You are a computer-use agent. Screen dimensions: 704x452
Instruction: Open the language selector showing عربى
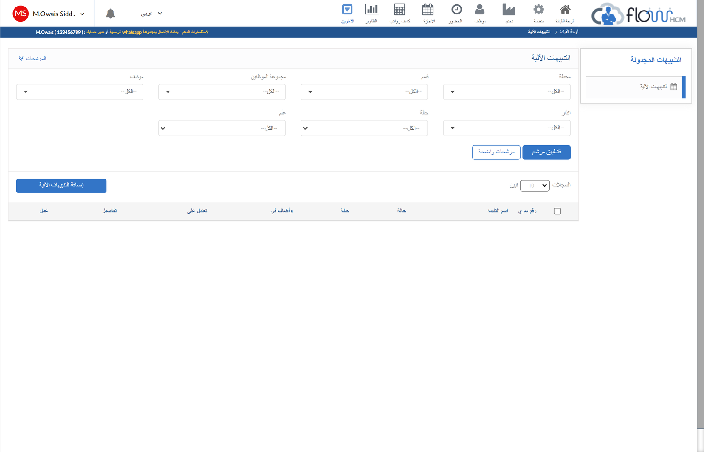coord(151,14)
